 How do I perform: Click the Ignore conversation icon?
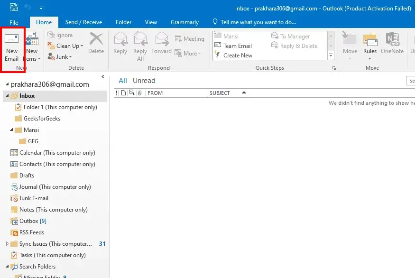[51, 35]
